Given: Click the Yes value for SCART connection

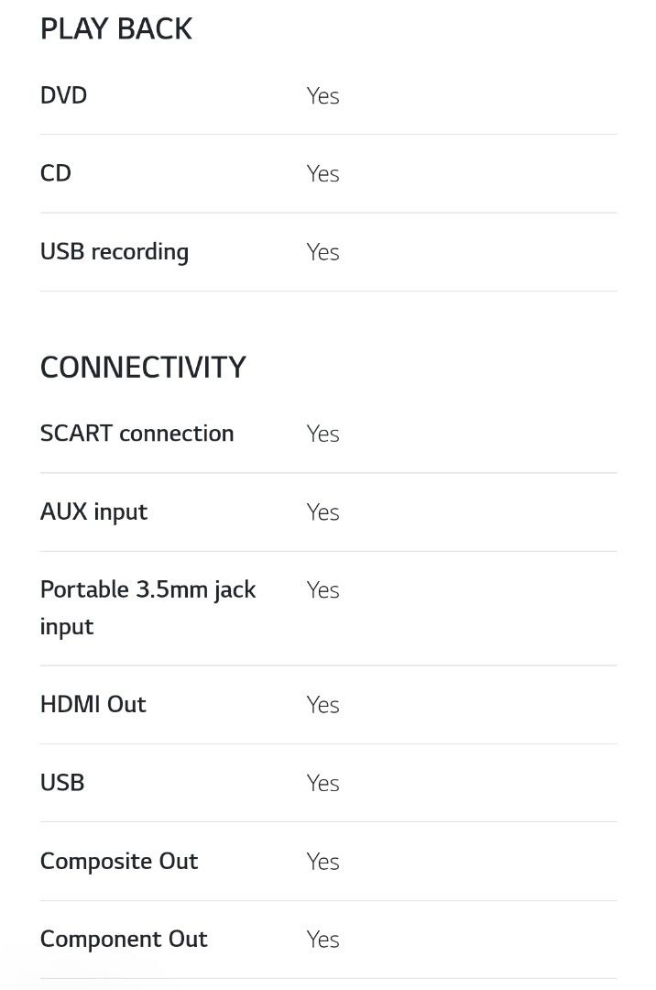Looking at the screenshot, I should point(323,434).
